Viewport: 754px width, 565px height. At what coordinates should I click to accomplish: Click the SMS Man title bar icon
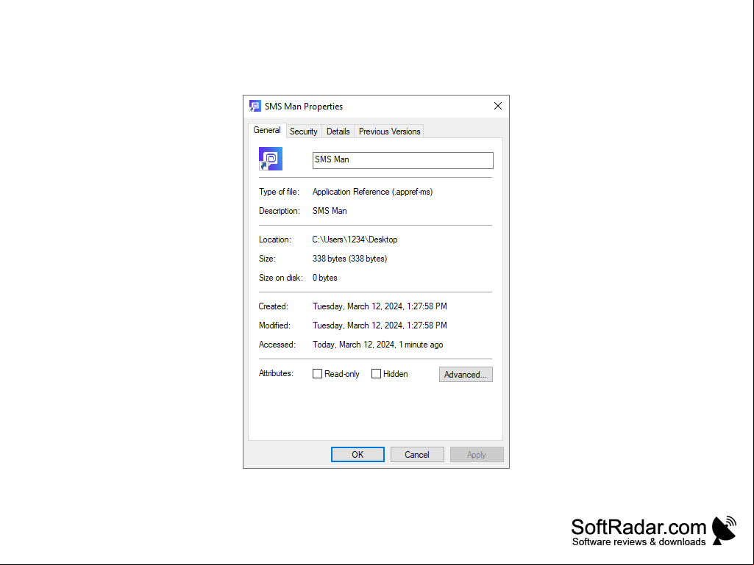[x=255, y=107]
